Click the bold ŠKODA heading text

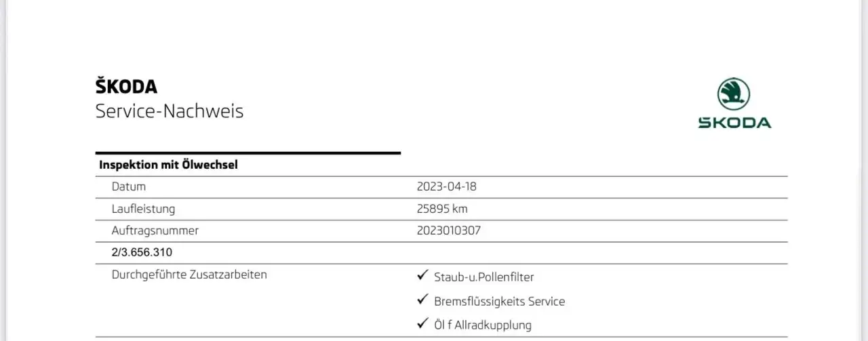click(126, 87)
